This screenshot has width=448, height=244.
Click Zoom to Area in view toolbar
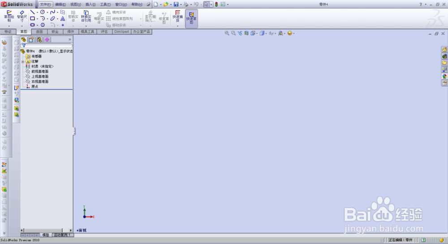point(233,33)
